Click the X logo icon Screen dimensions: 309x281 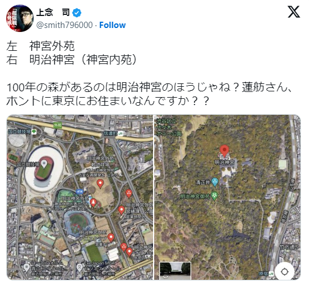[294, 12]
